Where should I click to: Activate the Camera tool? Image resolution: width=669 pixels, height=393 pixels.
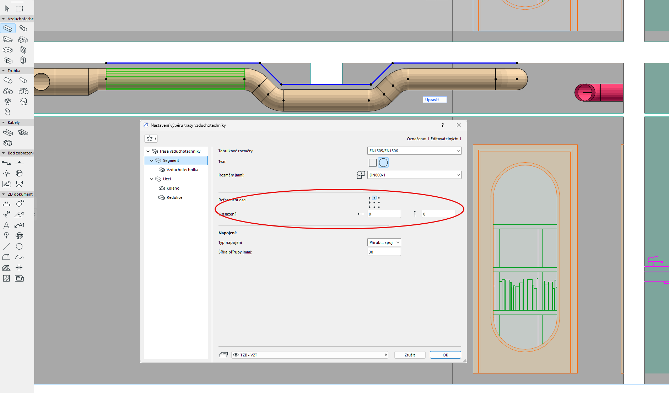(20, 184)
